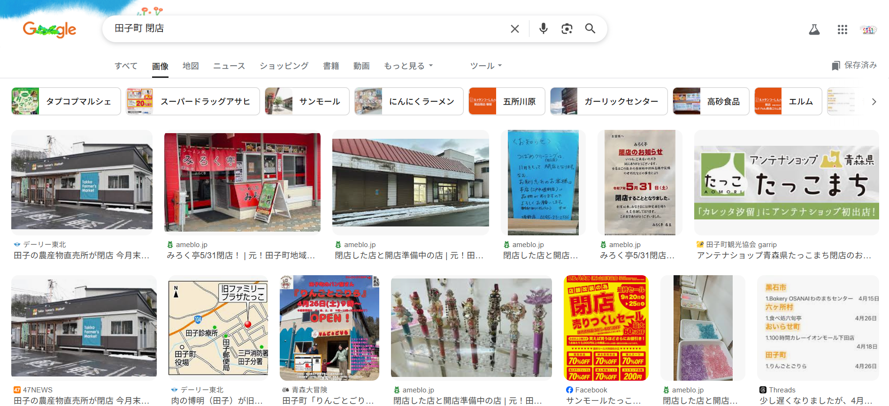The height and width of the screenshot is (406, 889).
Task: Click 47NEWS source label
Action: [38, 390]
